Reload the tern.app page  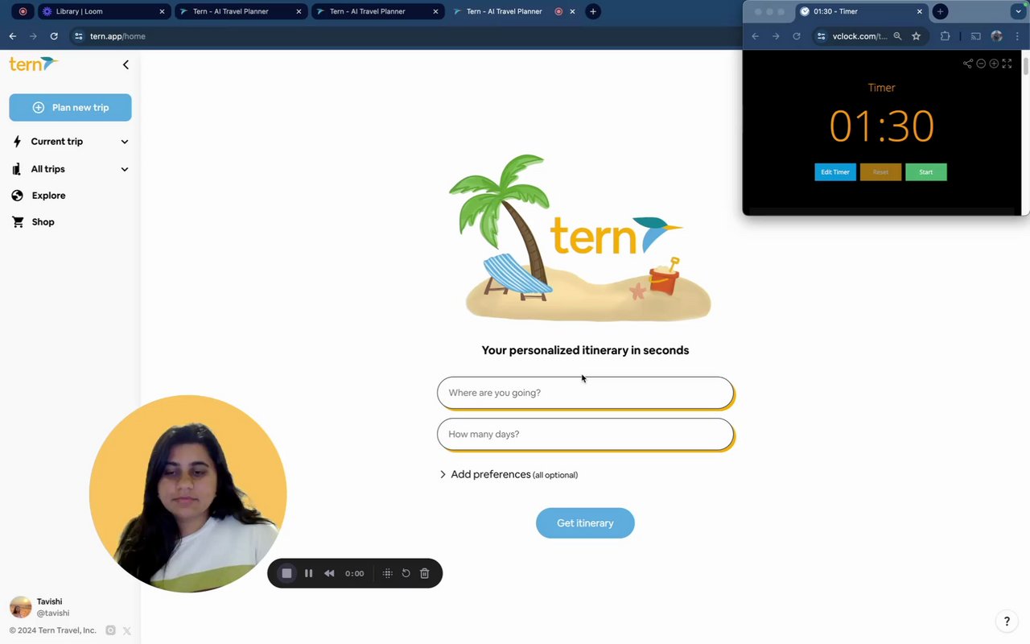54,36
